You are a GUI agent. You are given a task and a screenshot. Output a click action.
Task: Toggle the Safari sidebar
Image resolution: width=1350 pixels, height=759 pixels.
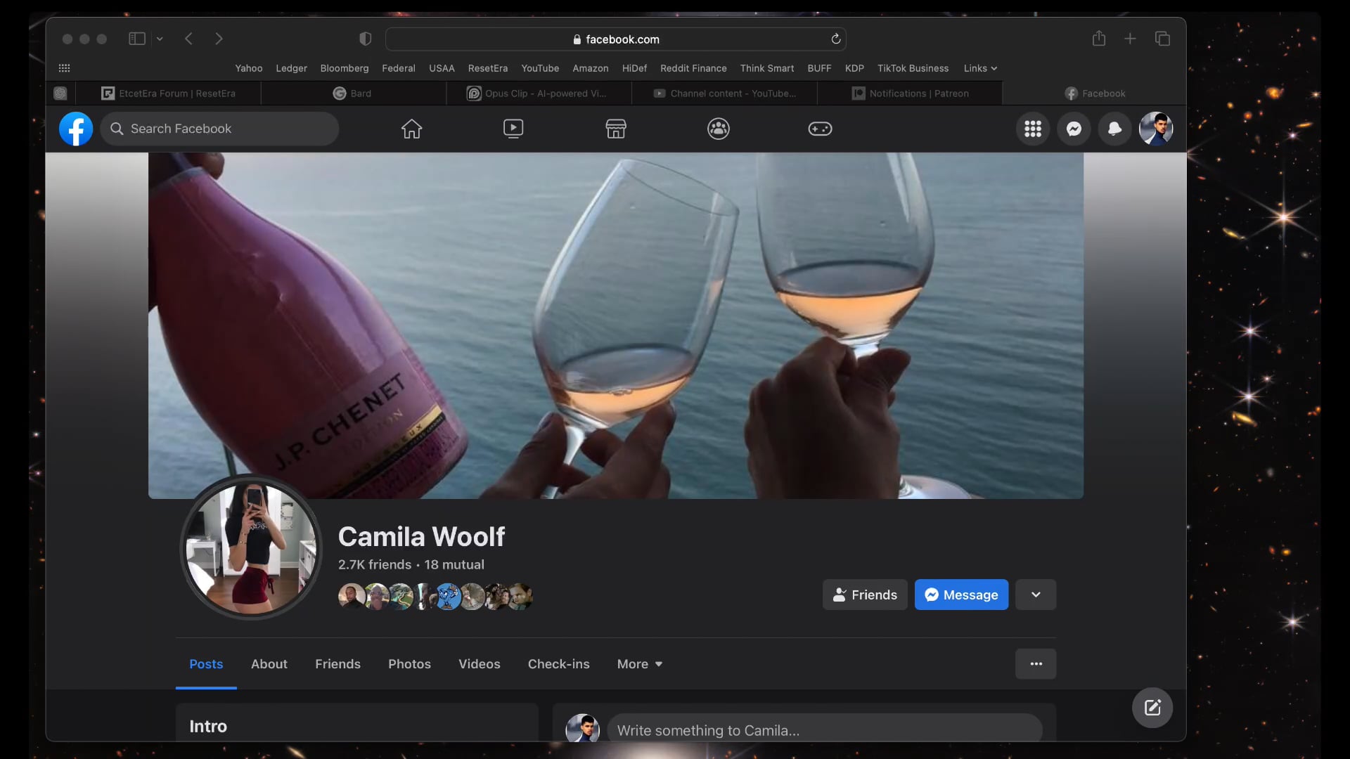click(x=137, y=39)
